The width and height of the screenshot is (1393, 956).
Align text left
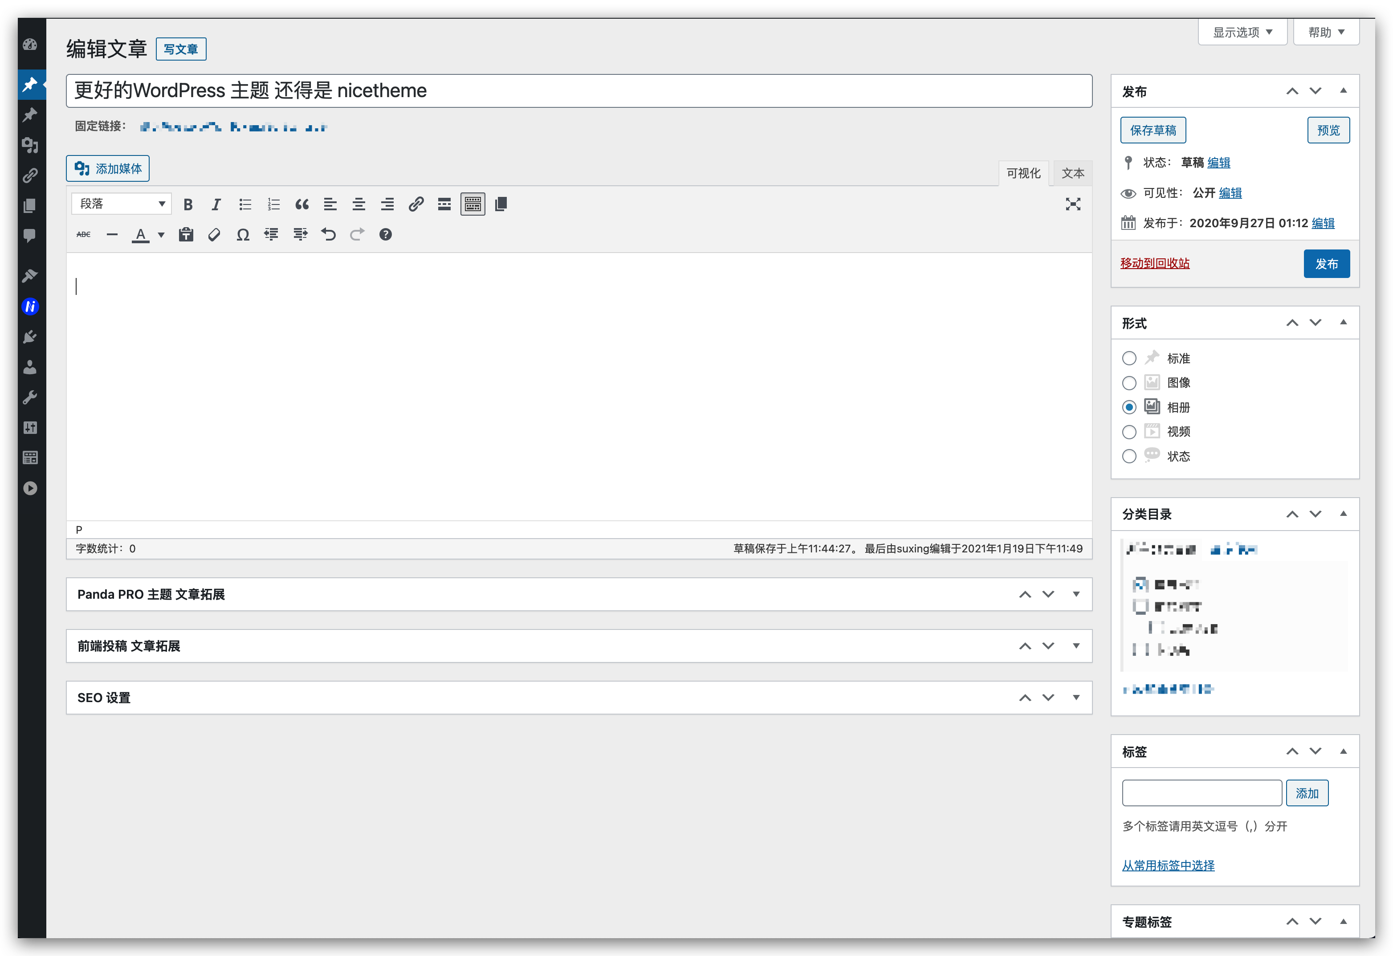coord(330,204)
